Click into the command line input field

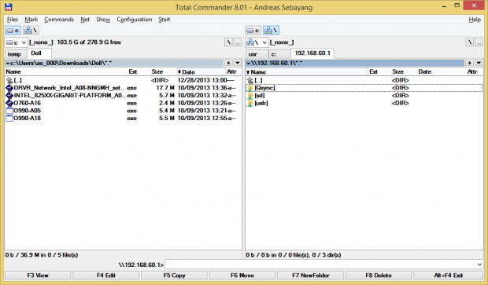click(x=320, y=265)
